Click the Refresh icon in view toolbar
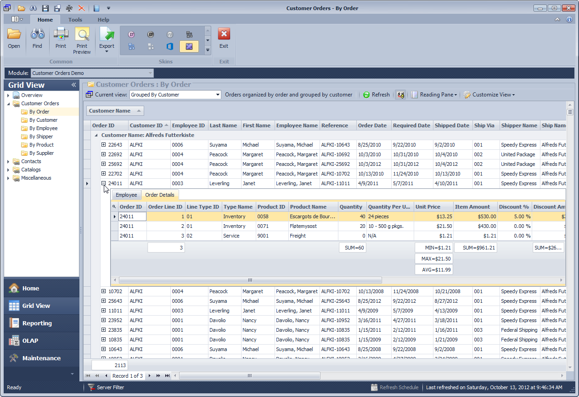579x397 pixels. tap(366, 95)
